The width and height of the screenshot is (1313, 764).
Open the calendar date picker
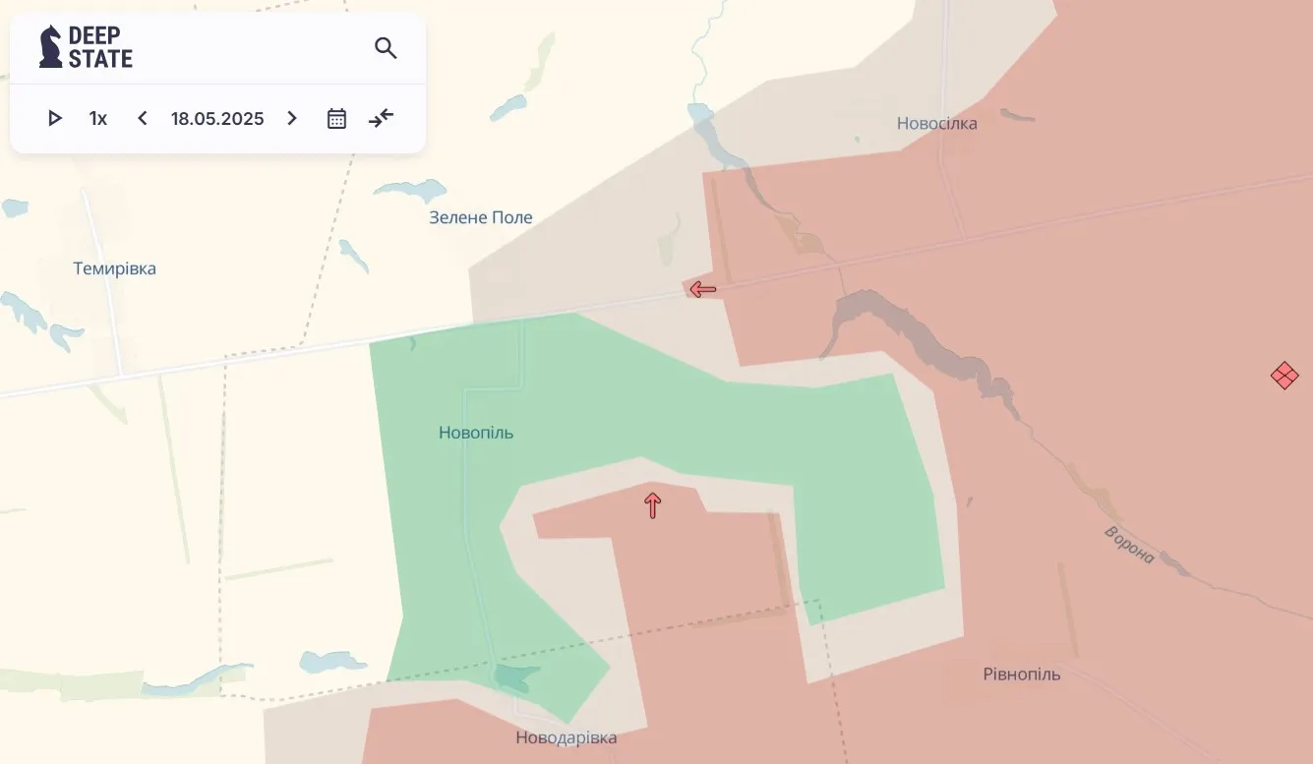(x=336, y=119)
